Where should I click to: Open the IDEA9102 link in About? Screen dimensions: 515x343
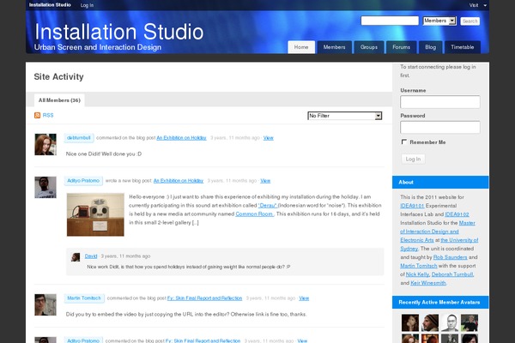tap(457, 214)
